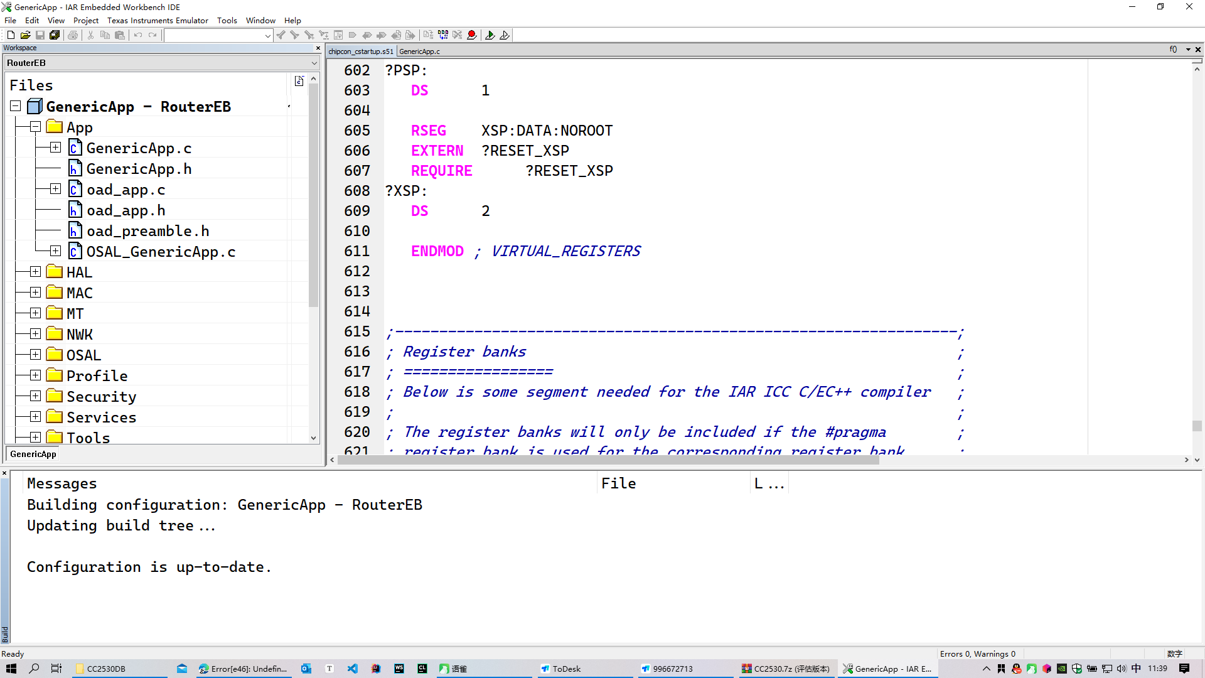Expand the HAL folder in tree
The image size is (1205, 678).
click(x=36, y=272)
